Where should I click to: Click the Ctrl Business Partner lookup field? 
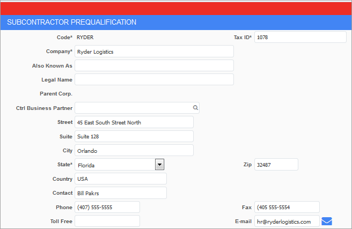(137, 108)
